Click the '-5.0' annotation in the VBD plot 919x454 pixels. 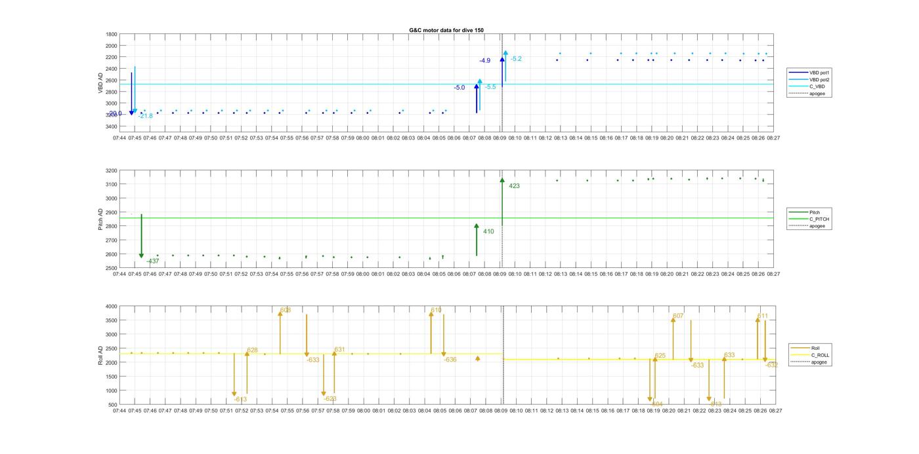pyautogui.click(x=459, y=88)
